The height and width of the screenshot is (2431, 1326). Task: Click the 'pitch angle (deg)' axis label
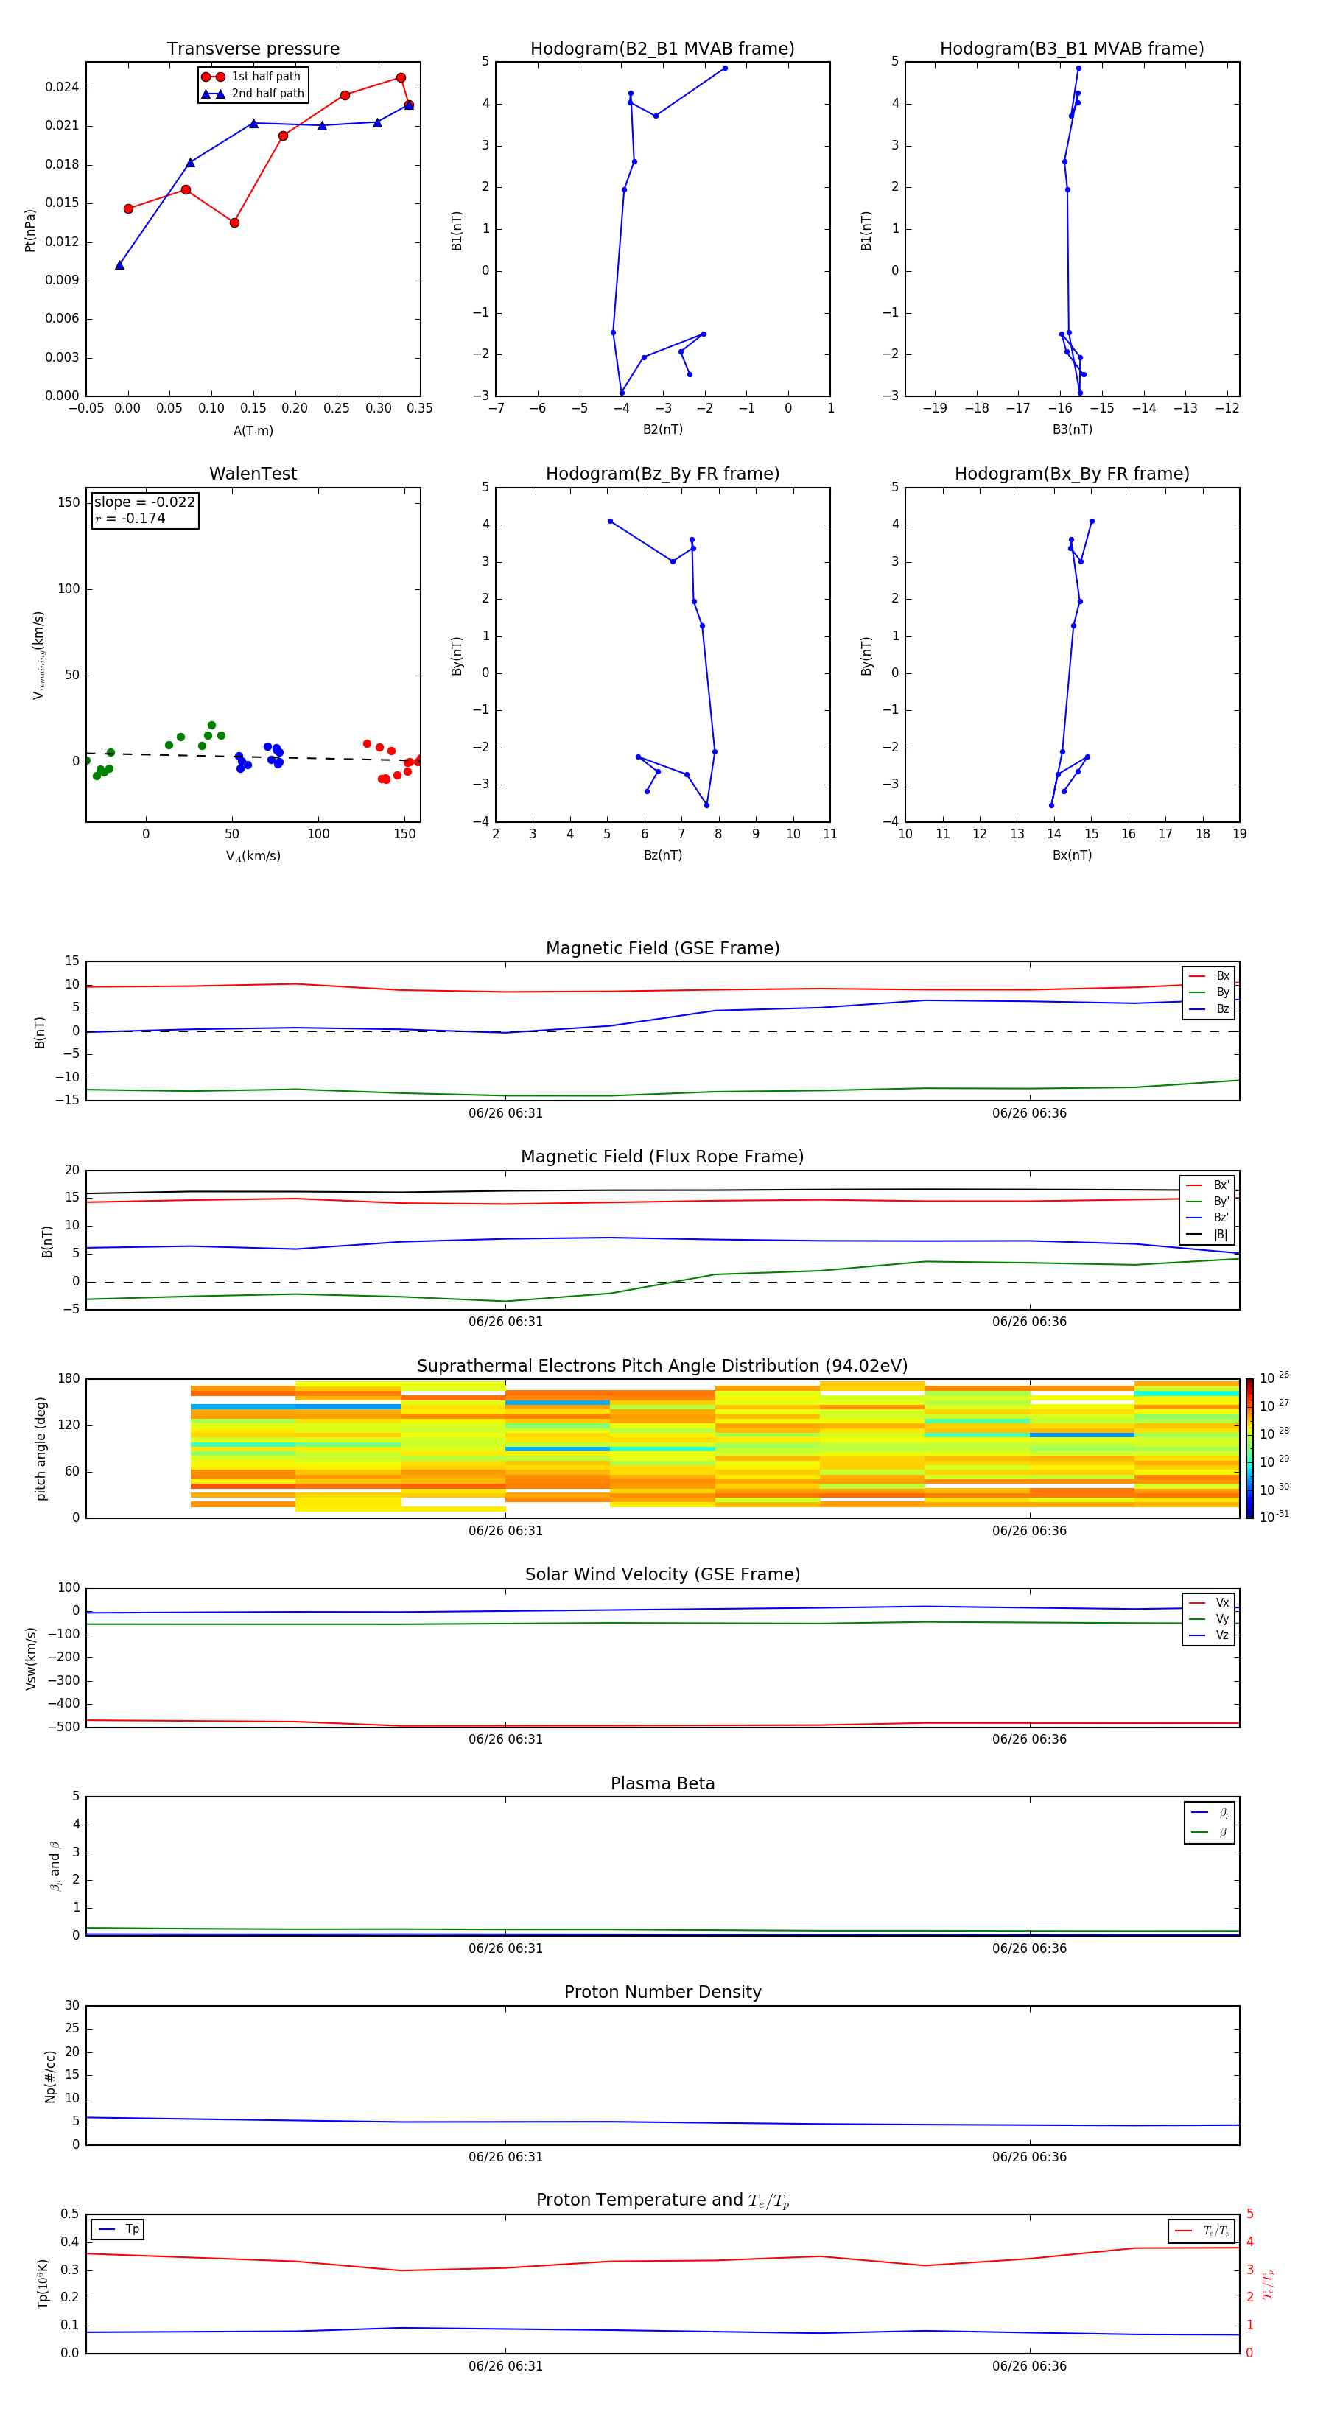[41, 1448]
